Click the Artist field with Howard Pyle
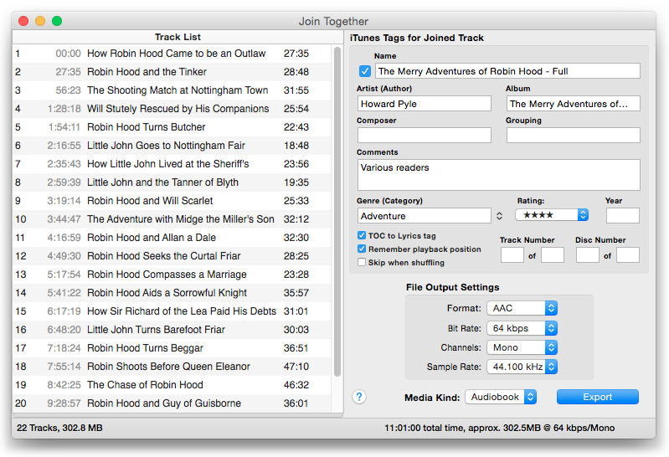The width and height of the screenshot is (669, 457). pos(424,104)
